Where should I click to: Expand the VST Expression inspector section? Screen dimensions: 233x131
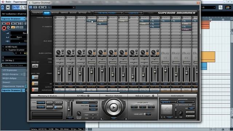point(14,70)
